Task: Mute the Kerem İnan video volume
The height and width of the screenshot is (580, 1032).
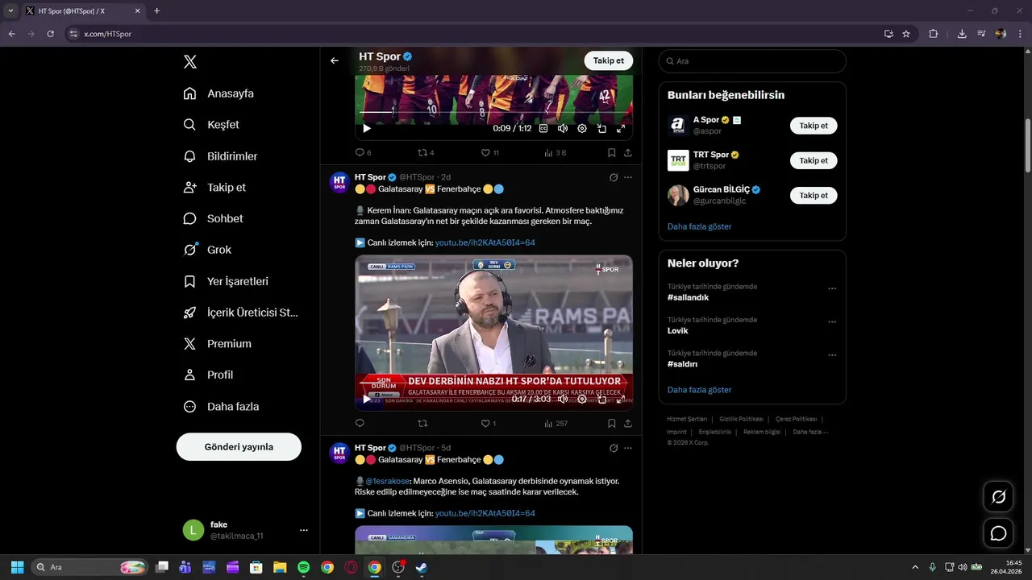Action: click(x=563, y=399)
